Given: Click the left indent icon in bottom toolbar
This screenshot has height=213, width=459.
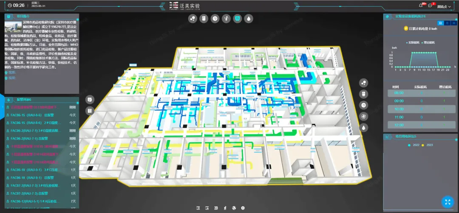Looking at the screenshot, I should click(x=198, y=208).
